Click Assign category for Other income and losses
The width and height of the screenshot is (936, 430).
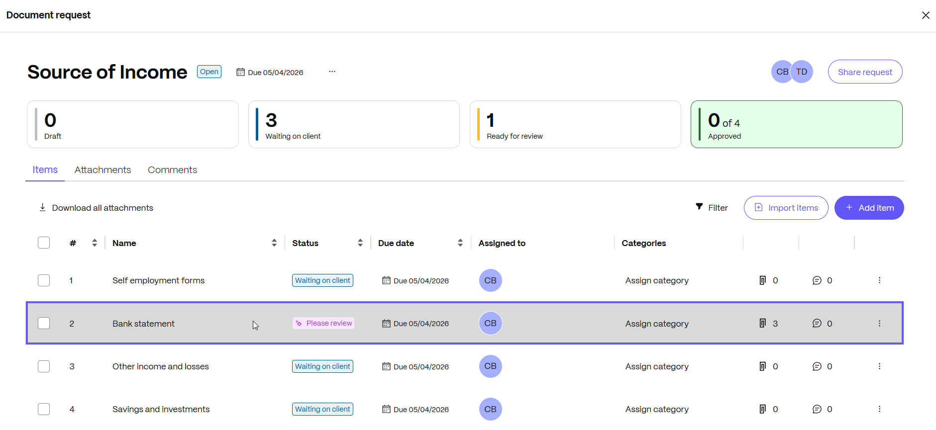pyautogui.click(x=657, y=366)
